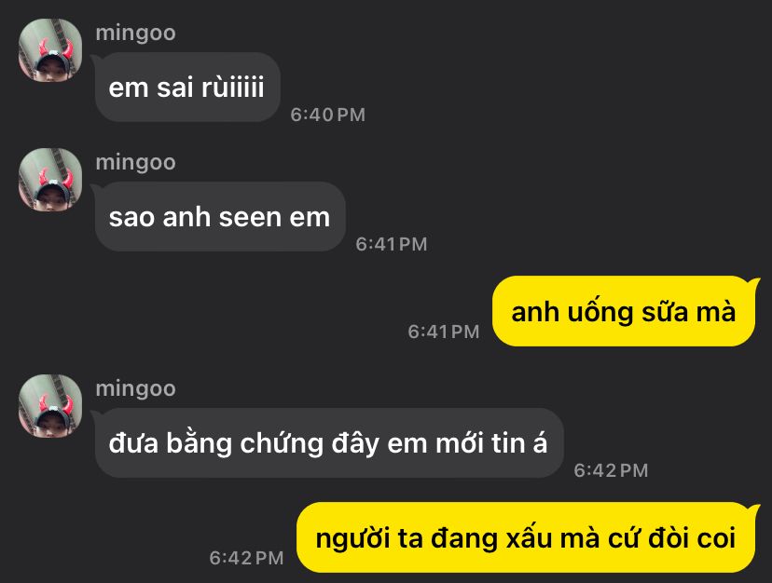Click the mingoo name above the first message

coord(135,34)
